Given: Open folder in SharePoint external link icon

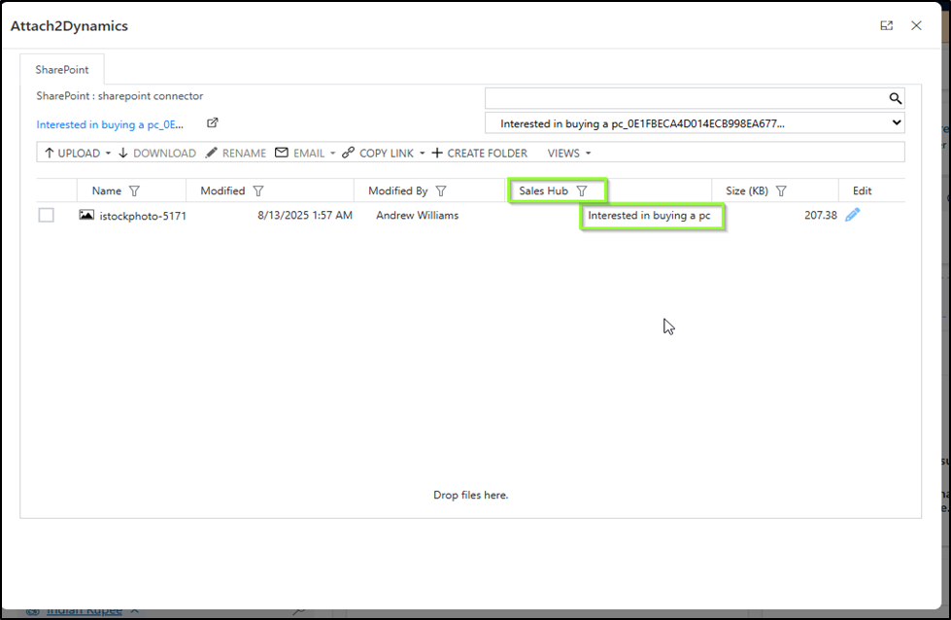Looking at the screenshot, I should click(x=213, y=123).
